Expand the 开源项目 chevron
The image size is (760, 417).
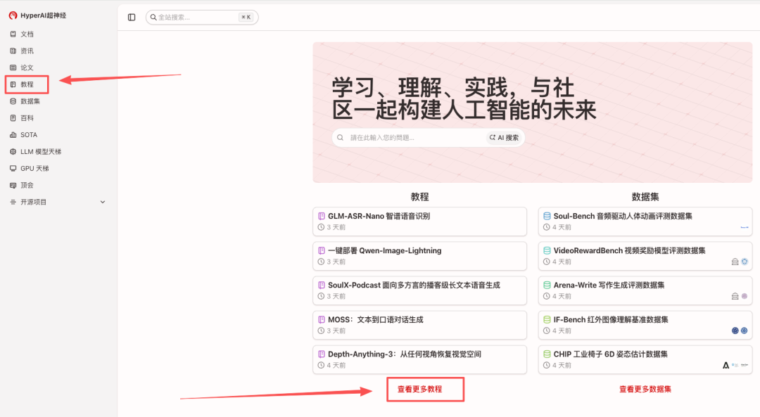pos(103,202)
